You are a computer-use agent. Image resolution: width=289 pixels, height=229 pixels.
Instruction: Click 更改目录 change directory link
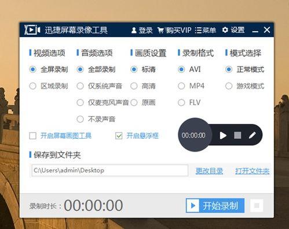[x=209, y=171]
